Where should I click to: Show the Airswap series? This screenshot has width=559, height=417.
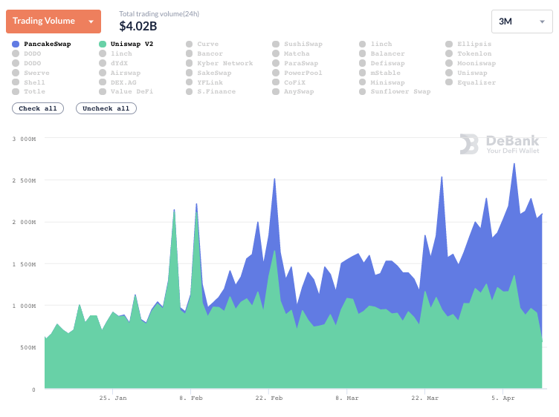click(120, 73)
